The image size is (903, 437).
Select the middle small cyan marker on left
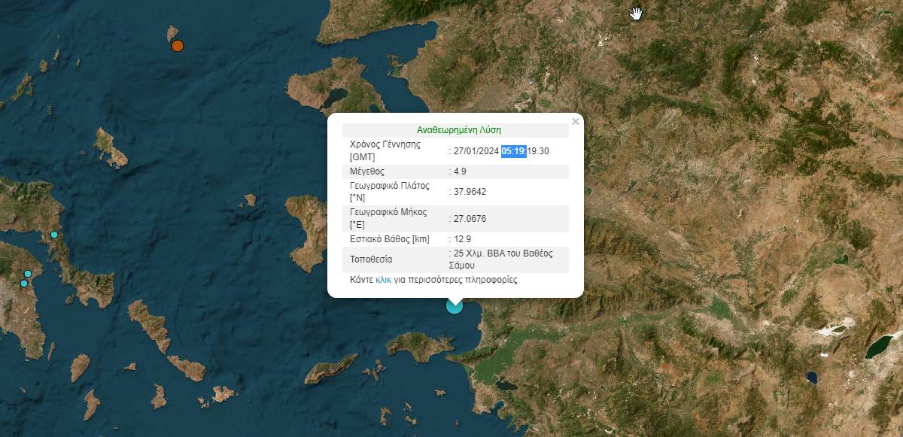[28, 274]
